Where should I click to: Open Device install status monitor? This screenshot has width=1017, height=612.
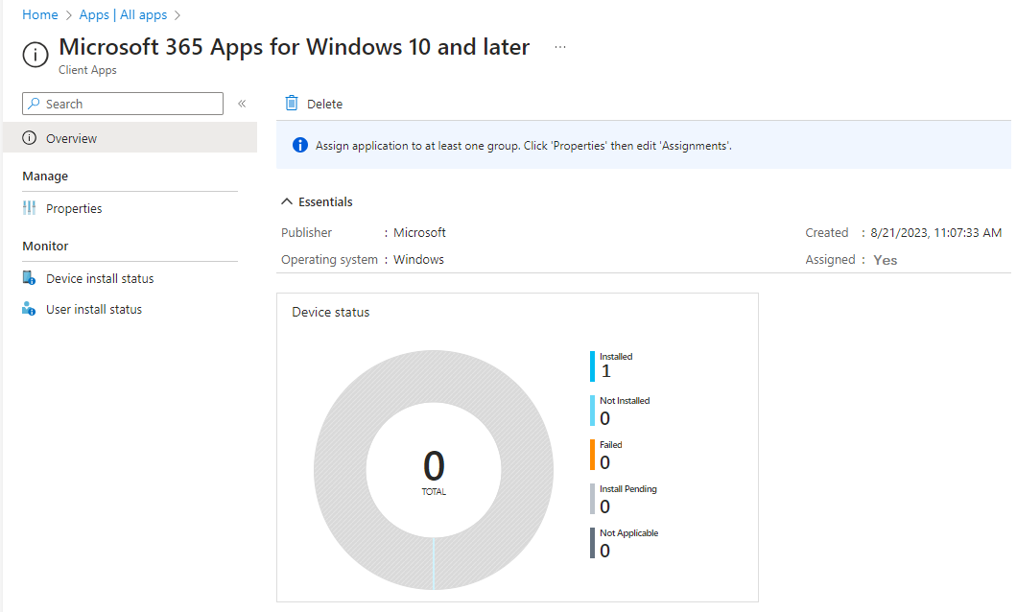[x=99, y=278]
